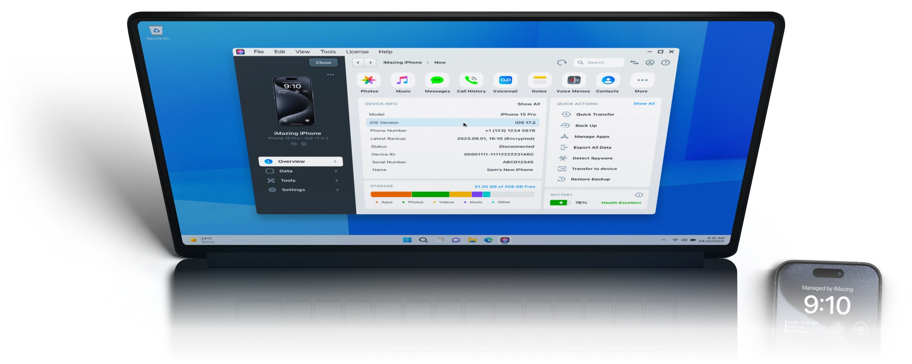Open the Contacts icon
Screen dimensions: 912x364
coord(608,80)
